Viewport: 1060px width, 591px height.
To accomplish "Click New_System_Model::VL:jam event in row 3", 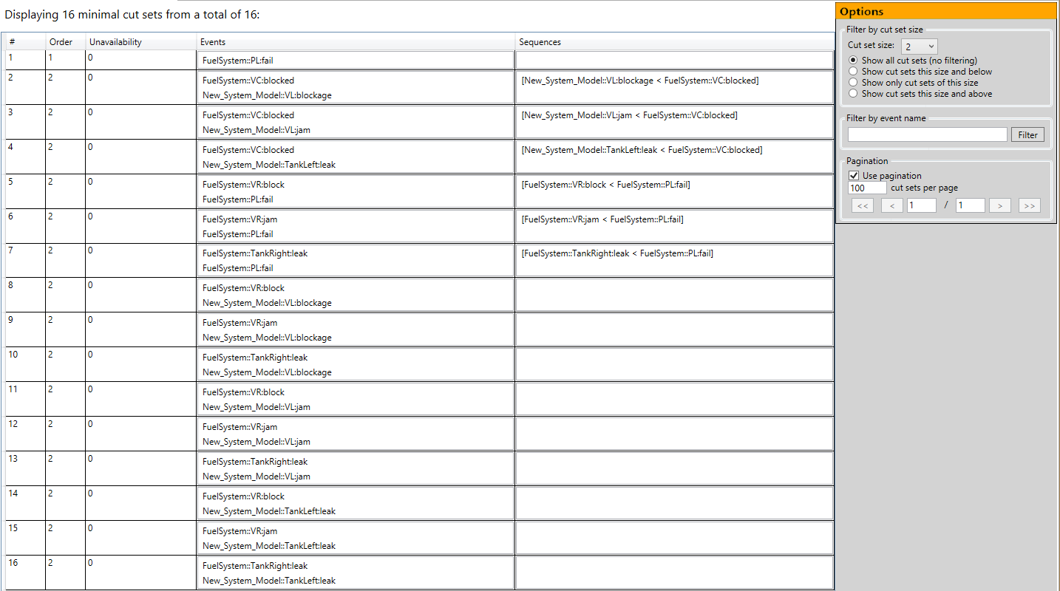I will pyautogui.click(x=256, y=130).
